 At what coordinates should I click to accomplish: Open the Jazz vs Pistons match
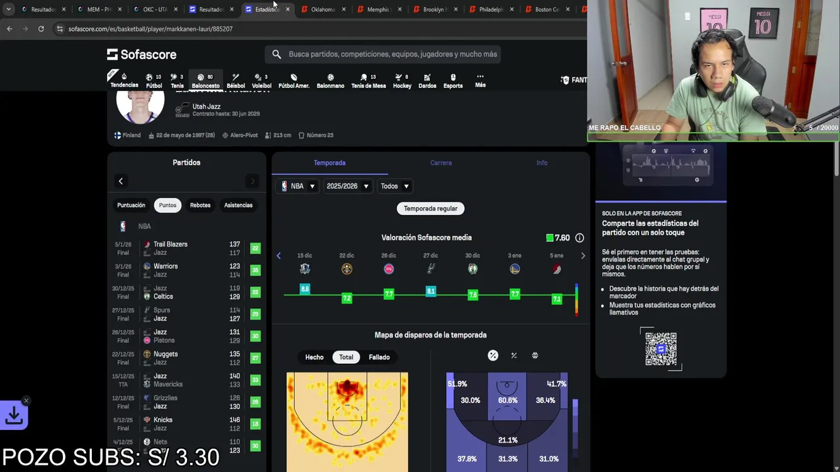click(187, 336)
